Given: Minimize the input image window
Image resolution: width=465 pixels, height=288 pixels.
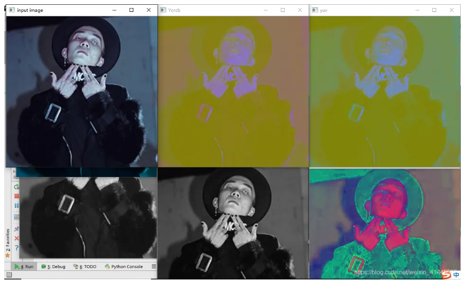Looking at the screenshot, I should click(114, 10).
